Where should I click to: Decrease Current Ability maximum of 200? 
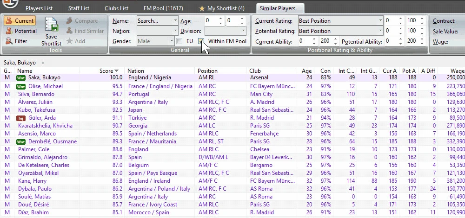[336, 43]
